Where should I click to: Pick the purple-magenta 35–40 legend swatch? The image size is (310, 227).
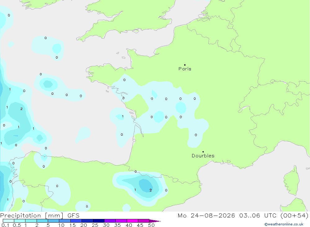coord(121,221)
